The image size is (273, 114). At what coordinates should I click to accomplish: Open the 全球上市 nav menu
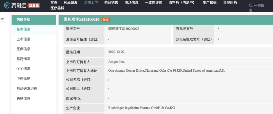91,3
